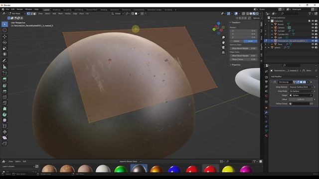
Task: Toggle Shrinkwrap modifier viewport display
Action: click(x=301, y=82)
